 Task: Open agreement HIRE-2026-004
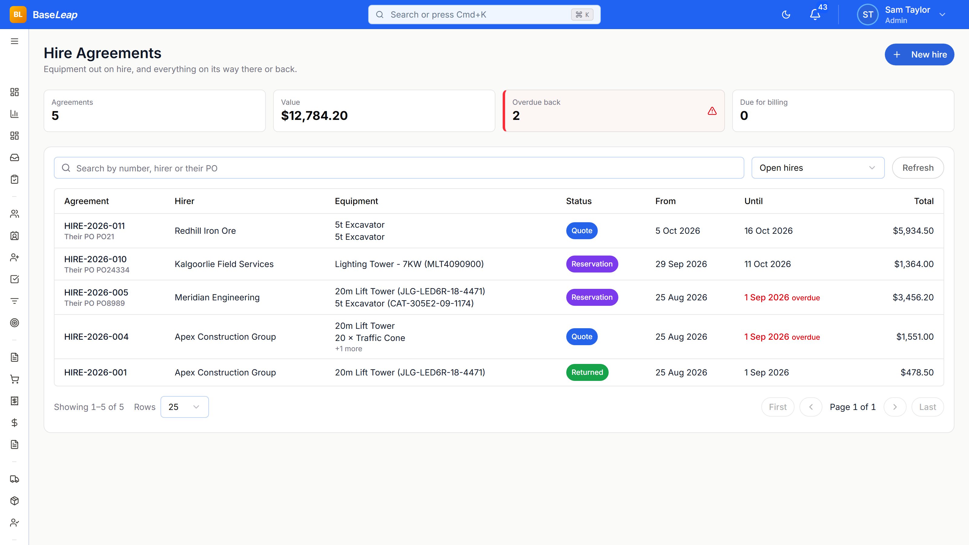(x=96, y=337)
